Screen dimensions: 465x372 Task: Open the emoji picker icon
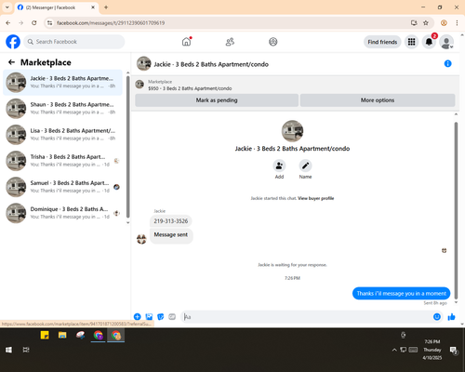pos(437,317)
